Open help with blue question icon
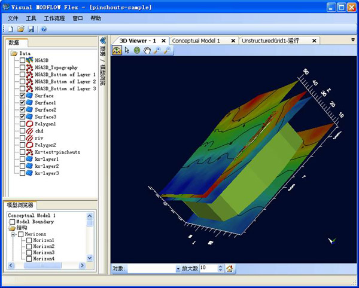 click(x=44, y=29)
